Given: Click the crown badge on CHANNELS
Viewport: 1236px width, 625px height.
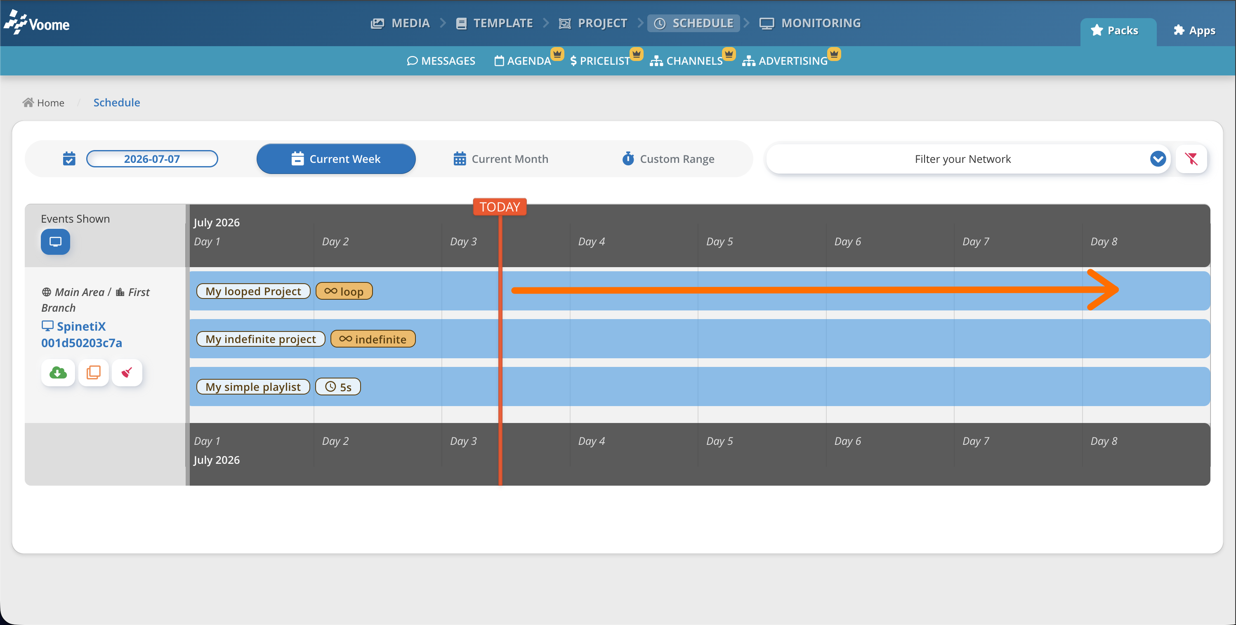Looking at the screenshot, I should (x=729, y=54).
